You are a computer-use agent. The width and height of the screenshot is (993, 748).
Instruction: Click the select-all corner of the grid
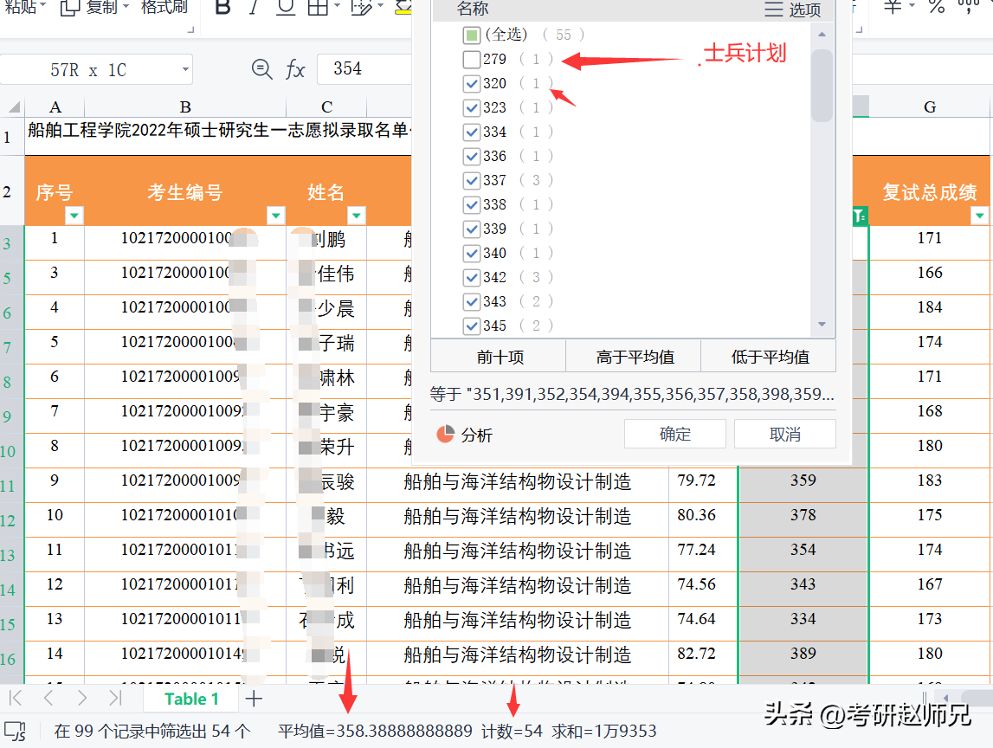coord(13,106)
